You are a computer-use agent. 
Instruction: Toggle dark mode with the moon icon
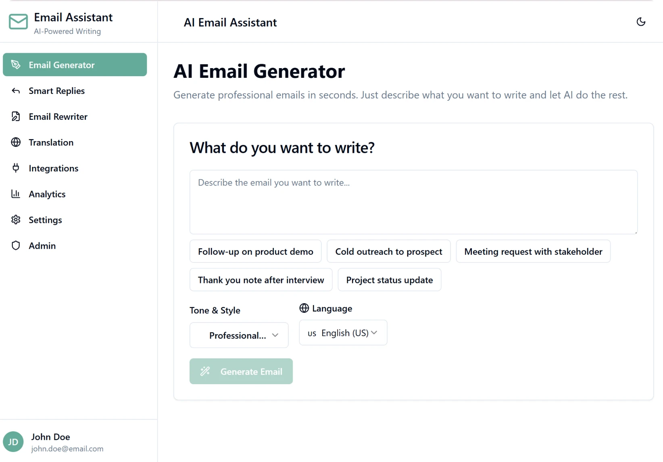click(641, 22)
